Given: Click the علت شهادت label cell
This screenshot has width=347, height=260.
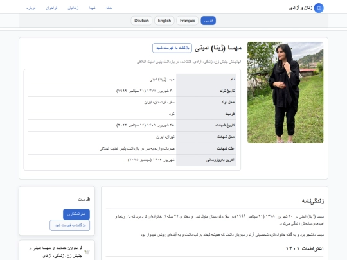Looking at the screenshot, I should click(x=206, y=148).
